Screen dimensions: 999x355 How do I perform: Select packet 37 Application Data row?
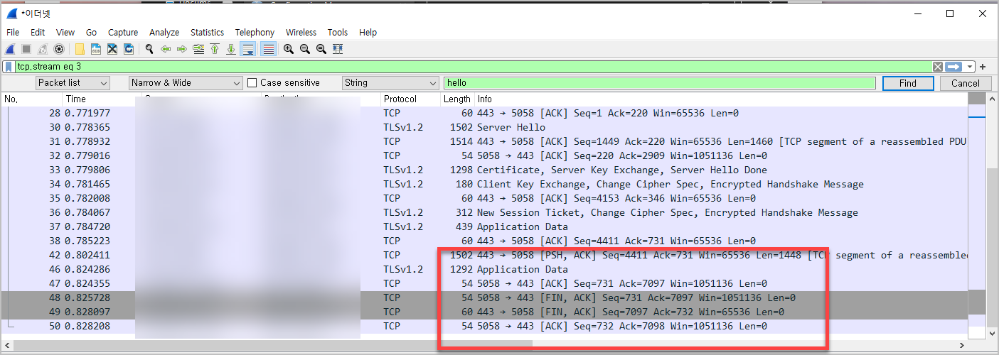pyautogui.click(x=485, y=226)
